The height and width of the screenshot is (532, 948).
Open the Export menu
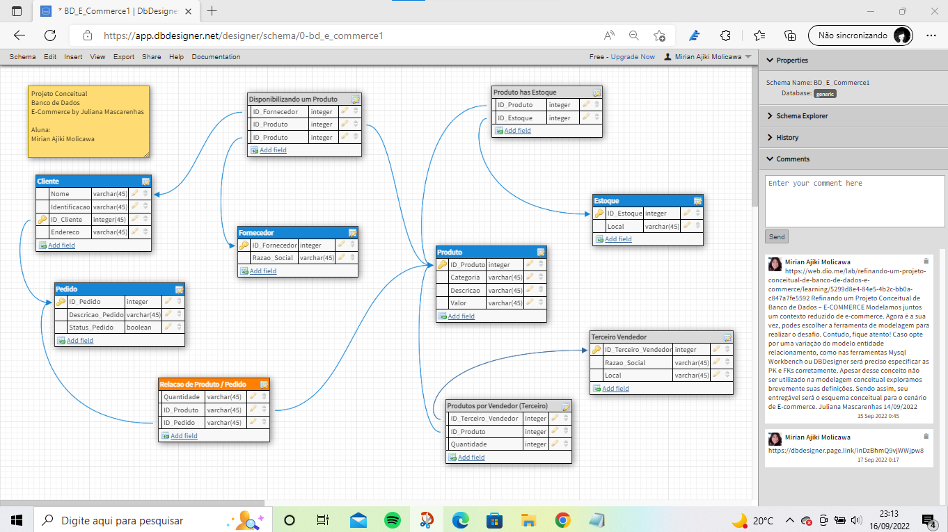(x=123, y=56)
